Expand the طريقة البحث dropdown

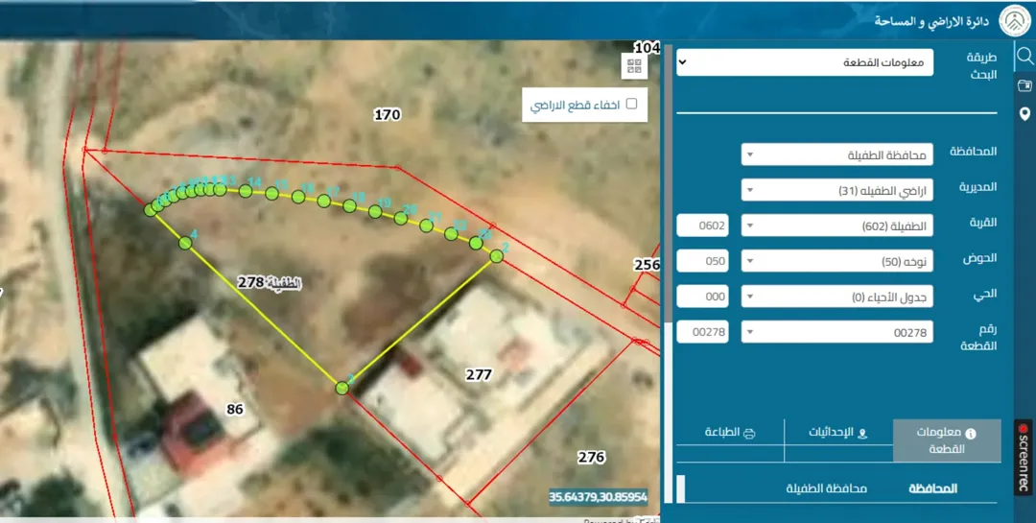(x=805, y=62)
